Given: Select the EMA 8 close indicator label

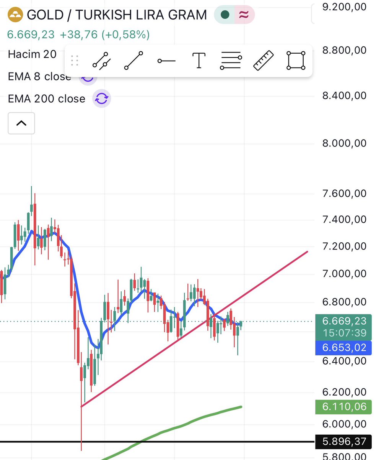Looking at the screenshot, I should (x=39, y=77).
